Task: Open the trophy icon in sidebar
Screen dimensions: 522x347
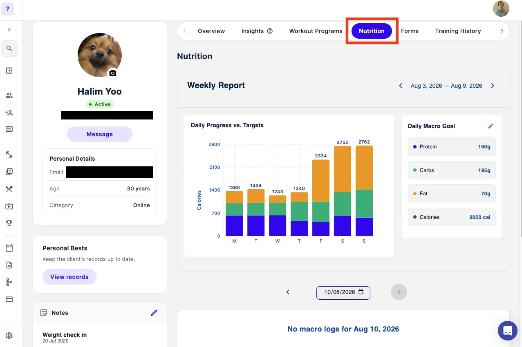Action: (9, 223)
